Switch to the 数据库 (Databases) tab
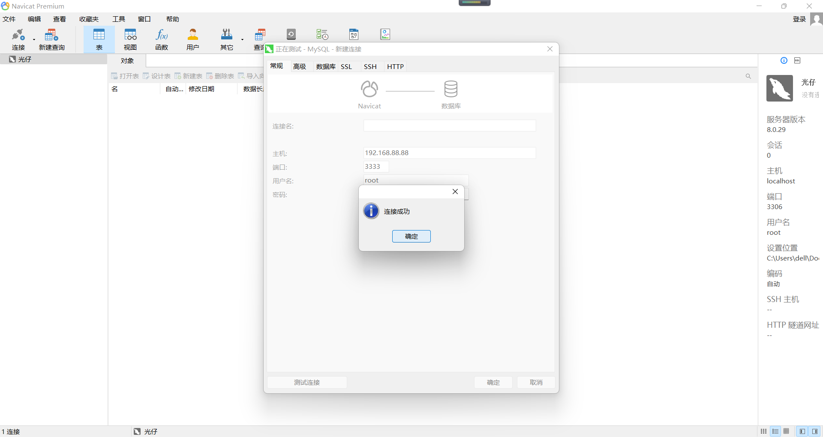 click(326, 66)
